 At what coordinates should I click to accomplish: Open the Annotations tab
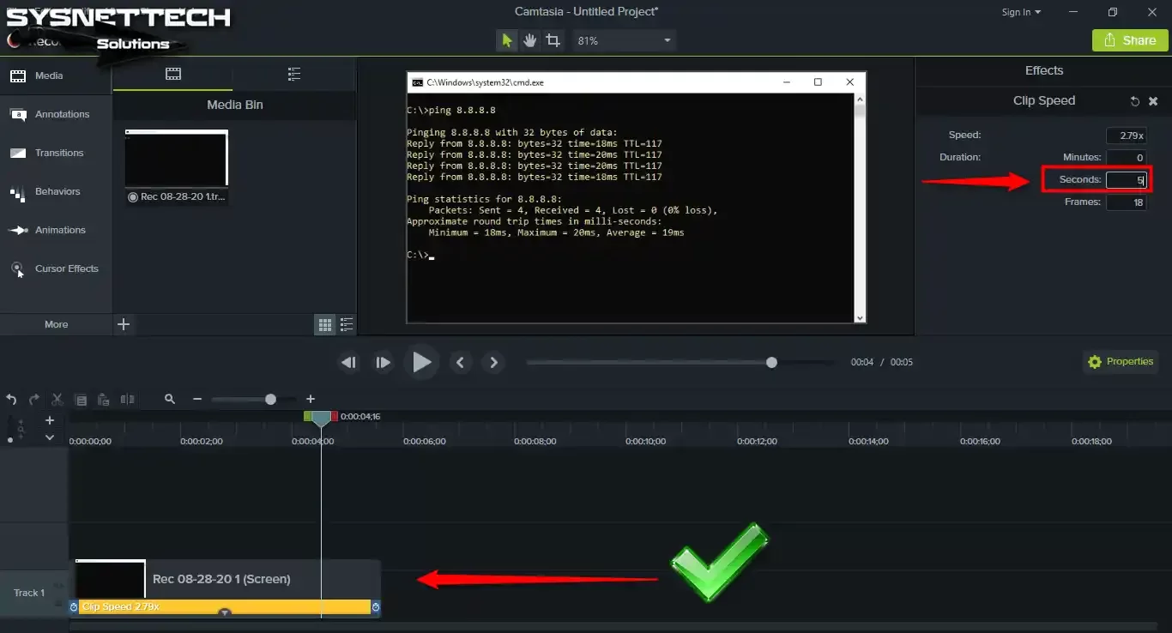coord(56,114)
